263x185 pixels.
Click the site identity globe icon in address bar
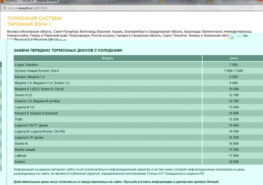click(5, 8)
